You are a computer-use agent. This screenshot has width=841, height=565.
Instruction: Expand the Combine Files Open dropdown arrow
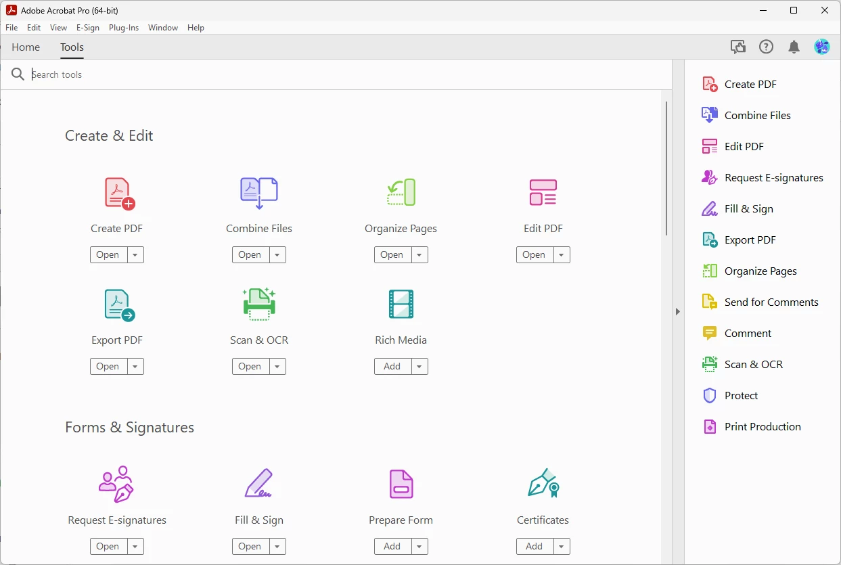(277, 255)
